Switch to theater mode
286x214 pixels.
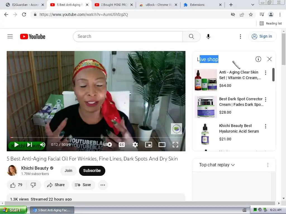click(x=162, y=145)
